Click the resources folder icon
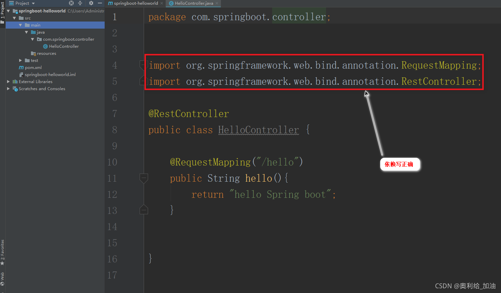Viewport: 501px width, 293px height. pos(33,53)
